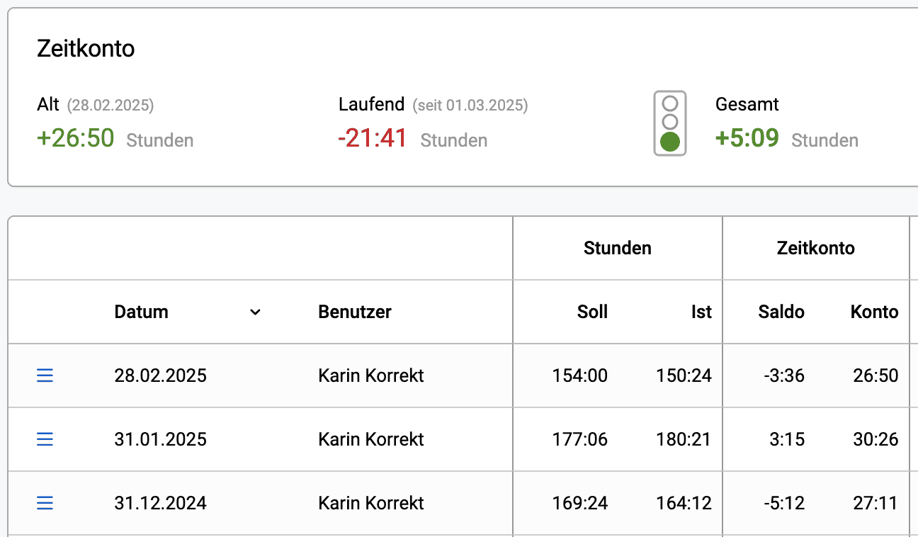Viewport: 918px width, 537px height.
Task: Click the 31.12.2024 date cell
Action: [160, 503]
